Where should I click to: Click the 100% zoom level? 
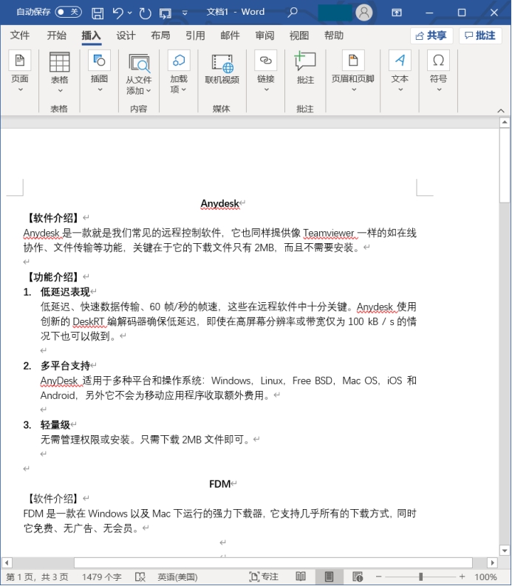(485, 577)
